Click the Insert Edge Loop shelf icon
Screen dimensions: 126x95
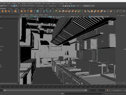coord(120,11)
